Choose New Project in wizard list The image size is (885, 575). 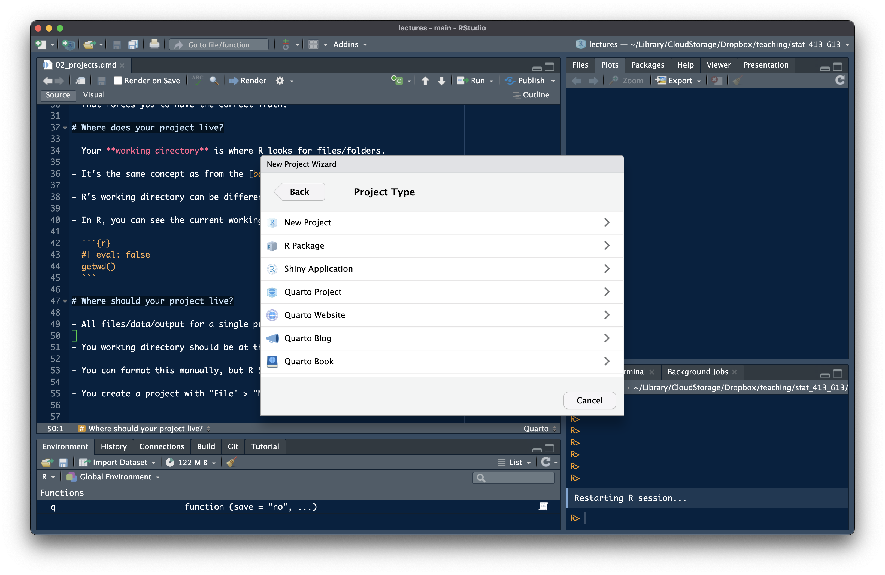(442, 222)
